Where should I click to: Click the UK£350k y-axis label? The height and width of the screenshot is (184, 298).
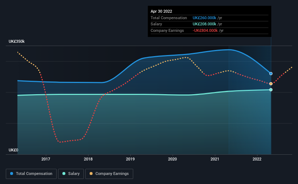(x=17, y=41)
